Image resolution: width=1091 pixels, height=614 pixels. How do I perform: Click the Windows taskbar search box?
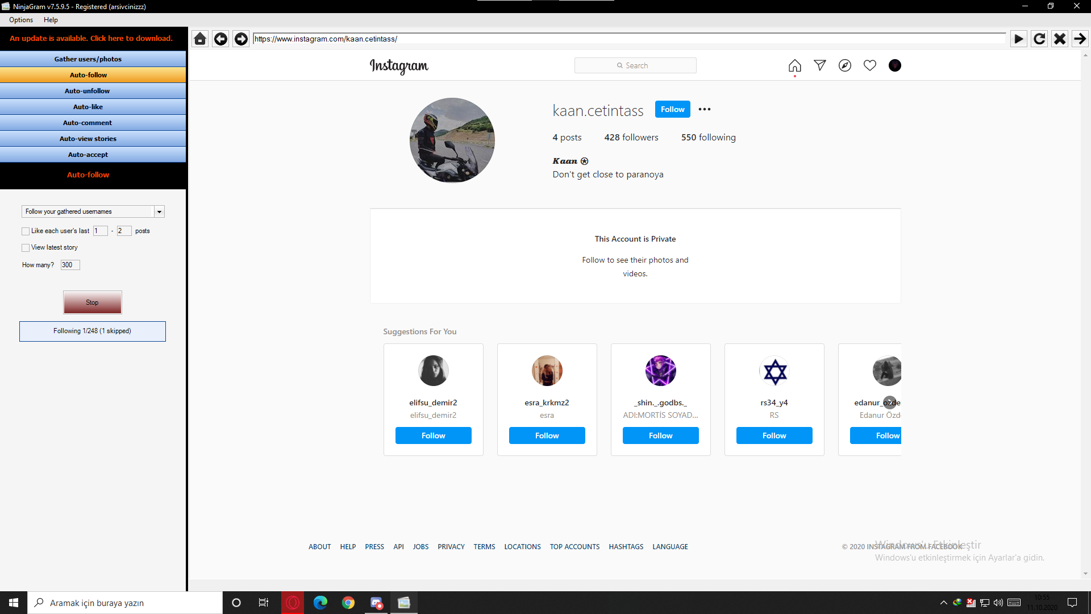click(x=125, y=603)
